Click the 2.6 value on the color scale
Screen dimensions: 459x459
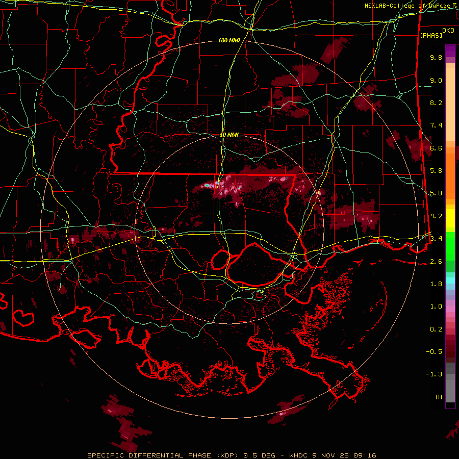click(x=436, y=262)
